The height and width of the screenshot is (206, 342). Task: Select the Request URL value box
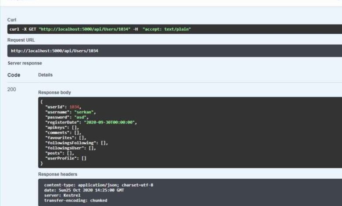coord(175,51)
